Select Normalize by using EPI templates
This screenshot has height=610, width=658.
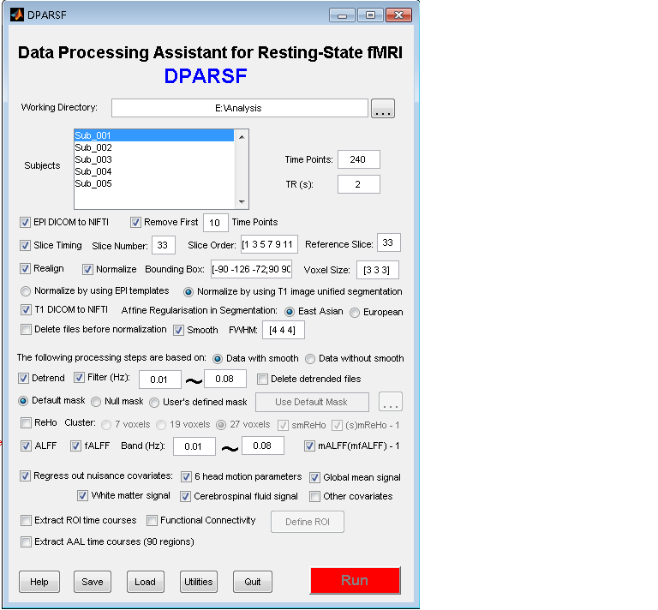[x=26, y=291]
